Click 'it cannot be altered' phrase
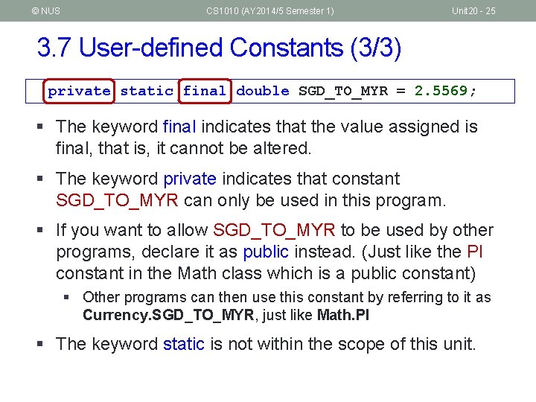This screenshot has height=402, width=536. point(234,148)
